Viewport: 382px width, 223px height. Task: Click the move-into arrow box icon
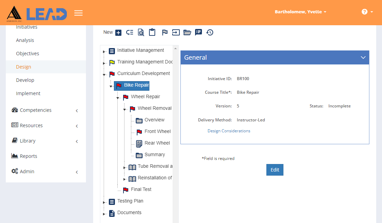[x=176, y=32]
